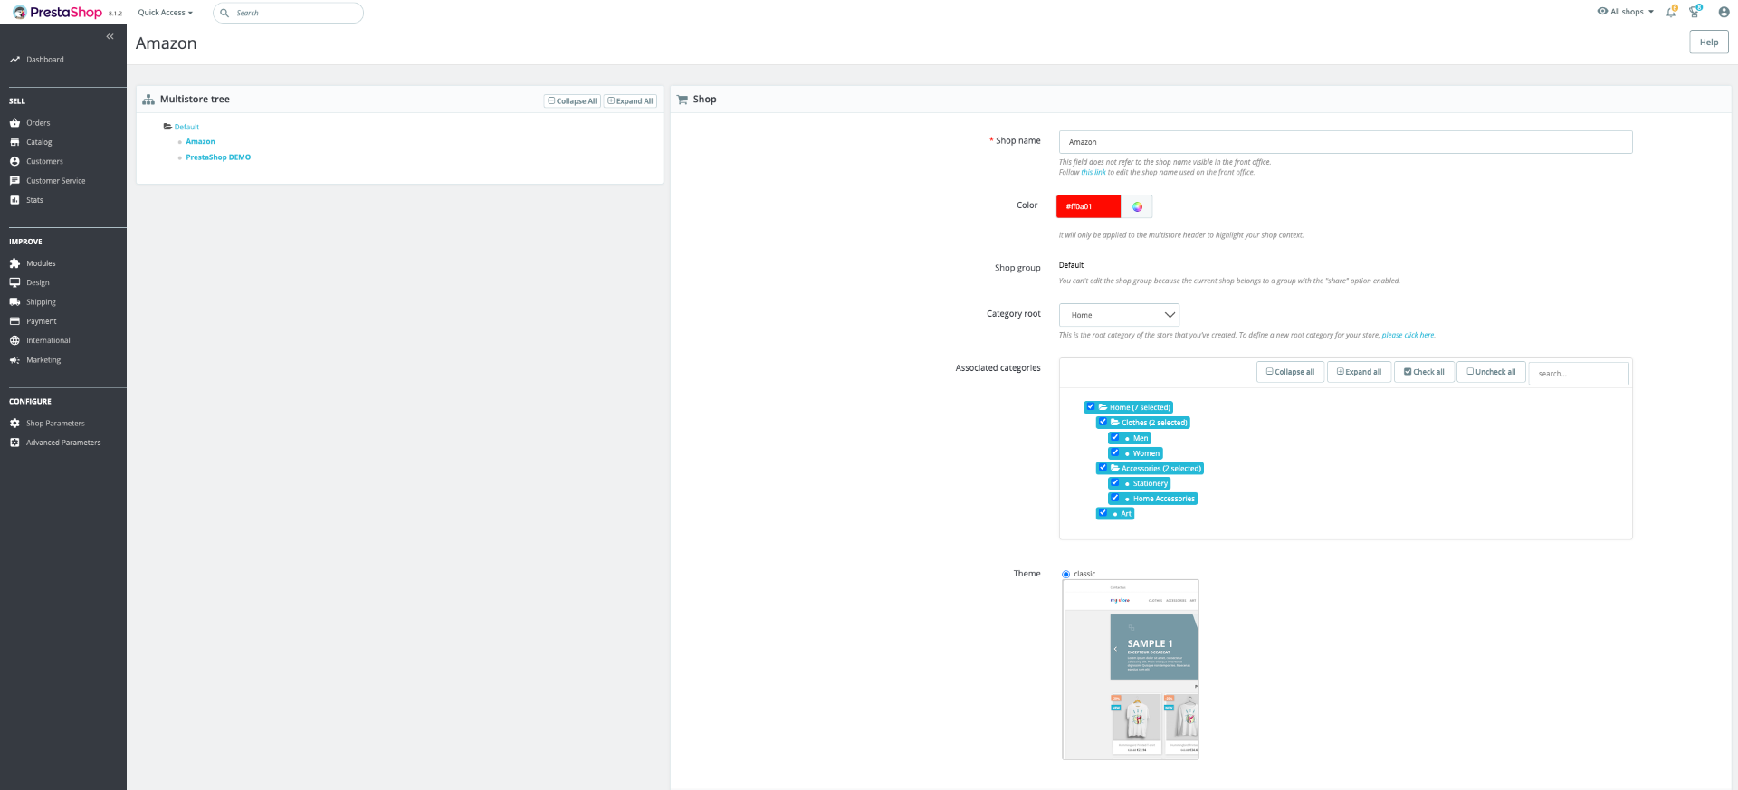Click the Default group folder icon
The image size is (1738, 790).
(x=167, y=127)
